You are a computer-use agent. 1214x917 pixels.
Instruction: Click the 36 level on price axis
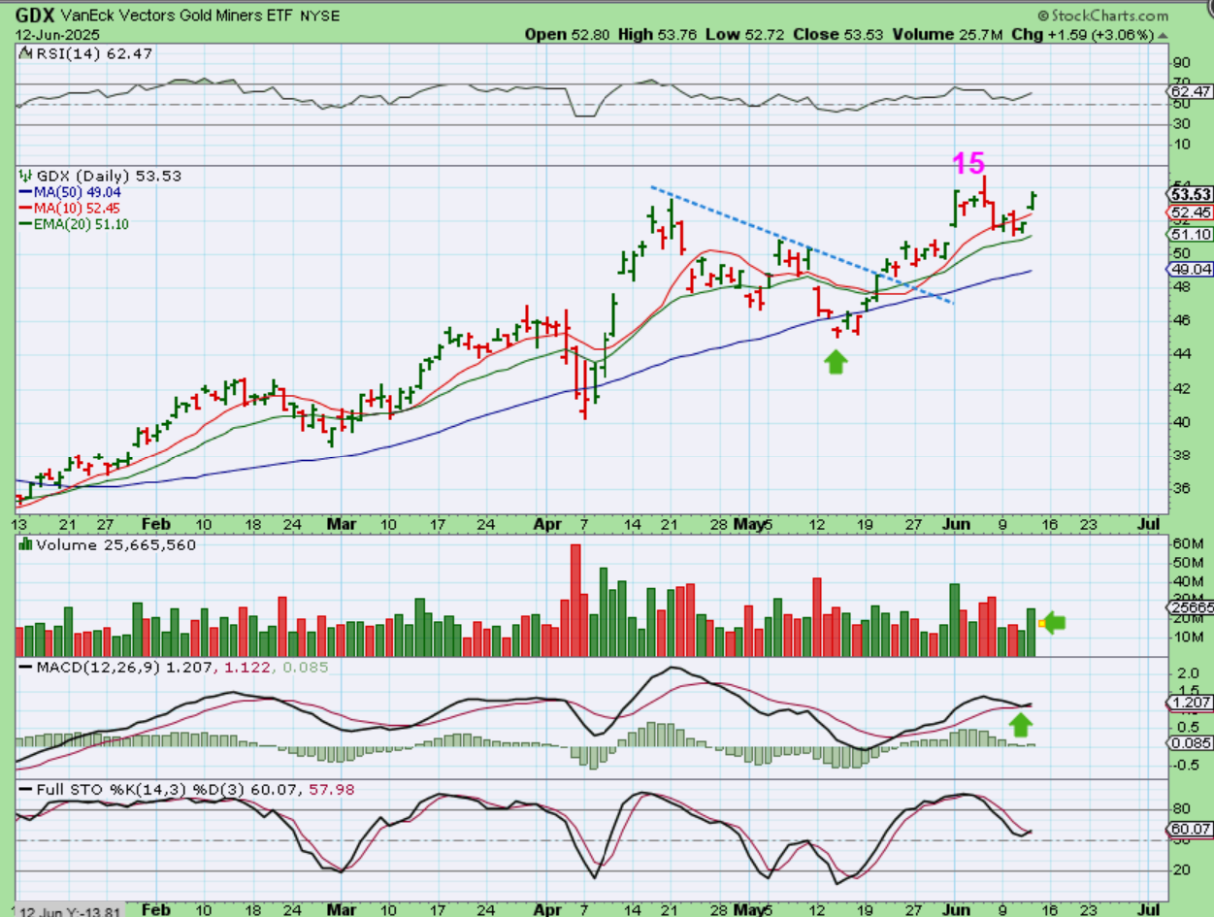click(x=1181, y=490)
